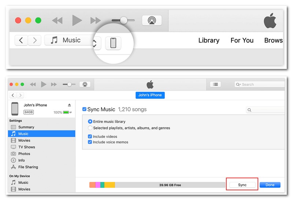Go forward with upper window forward arrow

[x=34, y=40]
